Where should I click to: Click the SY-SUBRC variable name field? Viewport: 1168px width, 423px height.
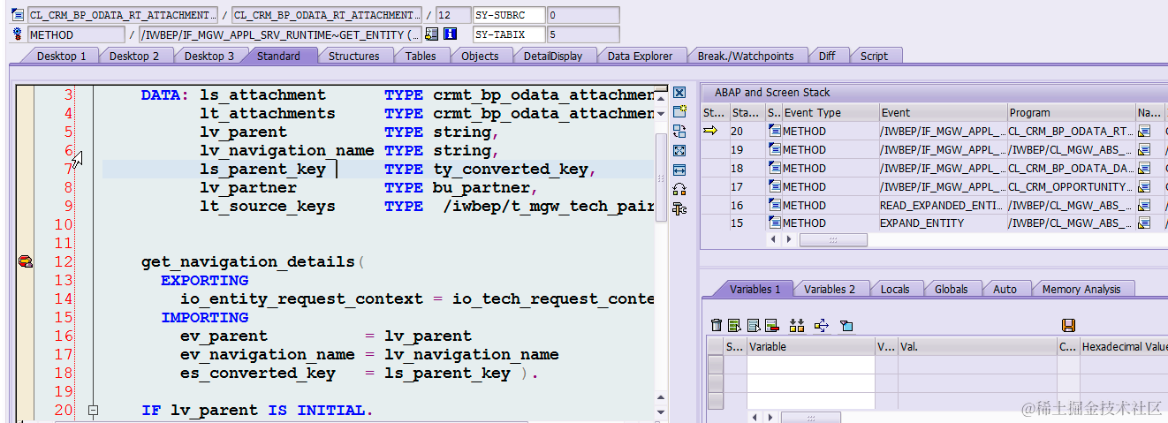pyautogui.click(x=508, y=15)
